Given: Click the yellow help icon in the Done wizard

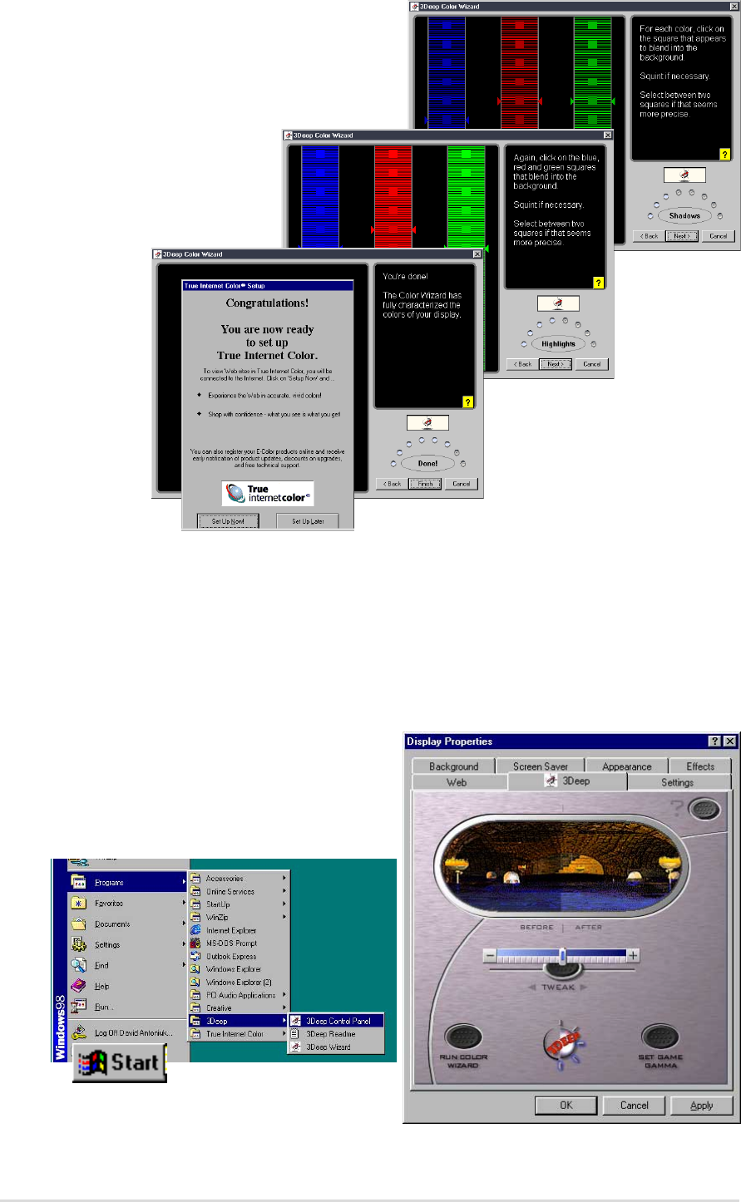Looking at the screenshot, I should 468,401.
